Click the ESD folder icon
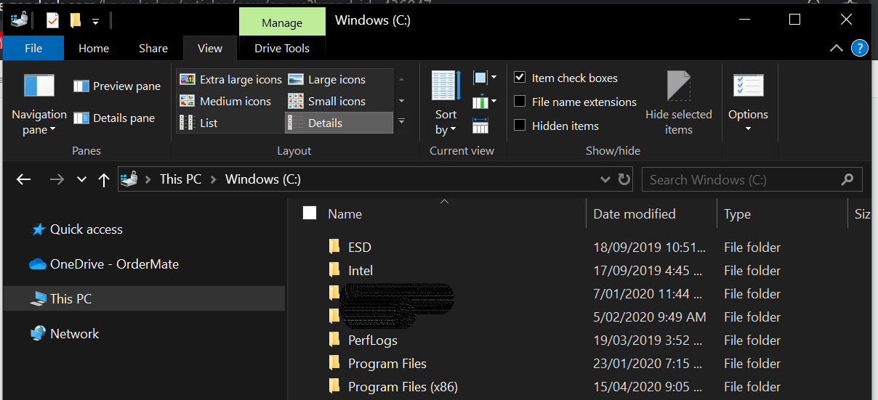878x400 pixels. point(334,247)
